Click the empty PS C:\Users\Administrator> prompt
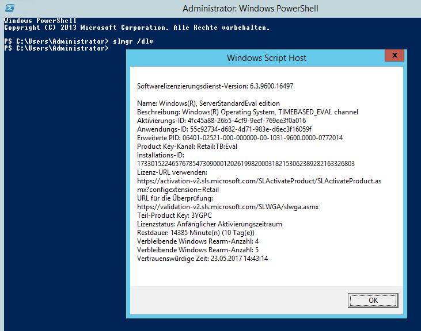The height and width of the screenshot is (331, 421). [56, 48]
